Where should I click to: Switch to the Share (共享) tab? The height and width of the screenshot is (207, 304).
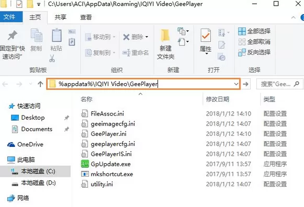[x=61, y=17]
